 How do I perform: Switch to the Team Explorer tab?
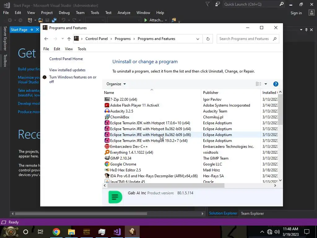[252, 213]
